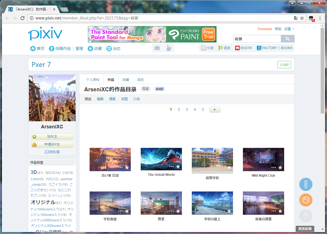Open the BOOKS link
The image size is (327, 234).
(x=287, y=48)
